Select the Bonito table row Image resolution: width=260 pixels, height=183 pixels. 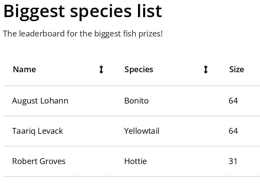click(x=131, y=101)
